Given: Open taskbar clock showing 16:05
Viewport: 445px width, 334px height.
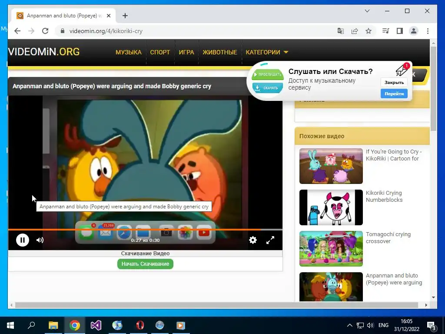Looking at the screenshot, I should [x=406, y=325].
